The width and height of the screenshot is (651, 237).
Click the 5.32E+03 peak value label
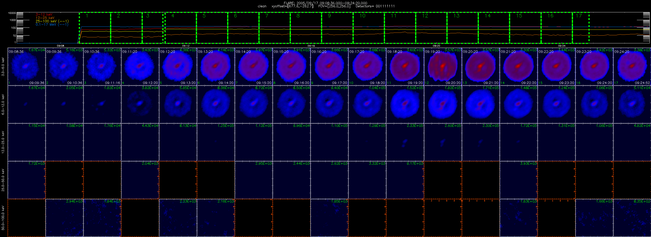(x=112, y=50)
